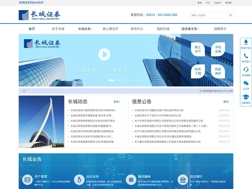This screenshot has height=189, width=252.
Task: Open news 长城证券荣获中国基金报"英华奖"
Action: pos(92,115)
